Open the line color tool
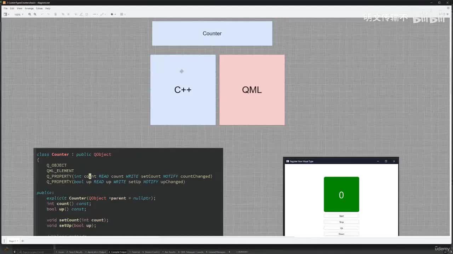The height and width of the screenshot is (254, 453). (x=81, y=14)
